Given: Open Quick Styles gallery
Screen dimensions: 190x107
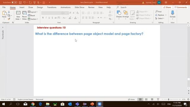Looking at the screenshot, I should coord(132,15).
